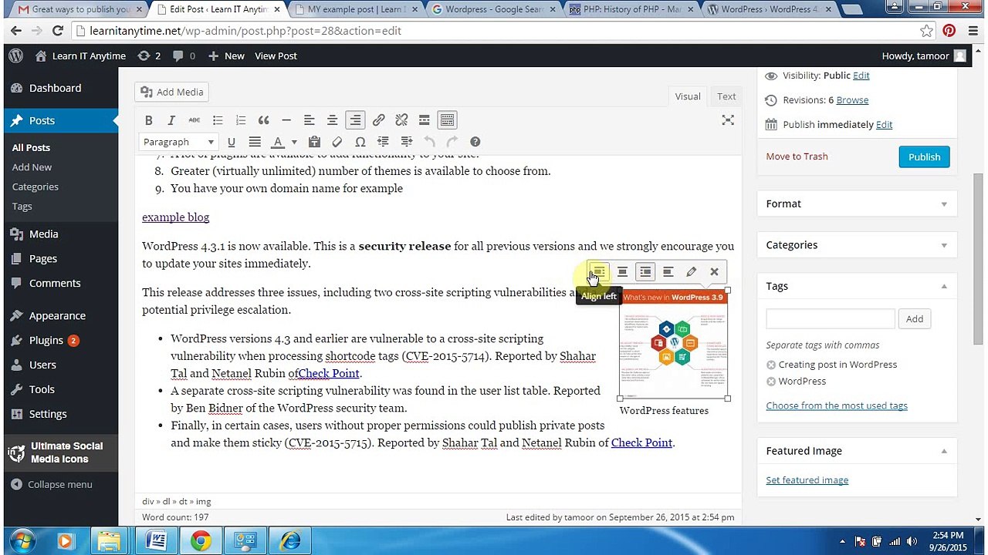Click the Add Media button
Image resolution: width=988 pixels, height=555 pixels.
click(172, 92)
